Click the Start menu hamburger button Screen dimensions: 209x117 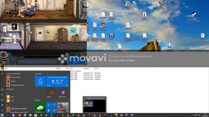point(2,74)
